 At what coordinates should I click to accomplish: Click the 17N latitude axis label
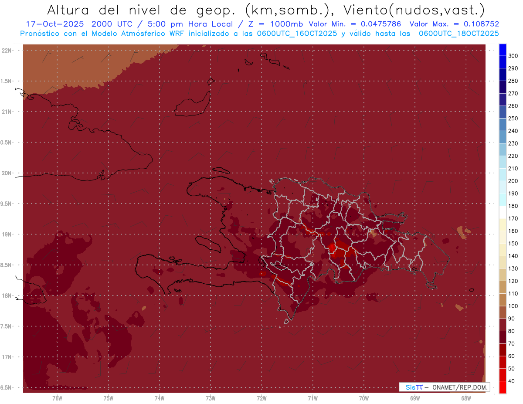pos(8,357)
